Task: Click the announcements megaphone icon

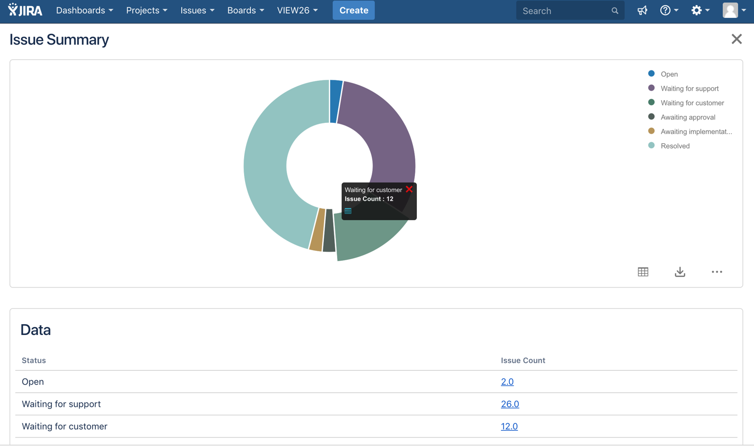Action: tap(642, 10)
